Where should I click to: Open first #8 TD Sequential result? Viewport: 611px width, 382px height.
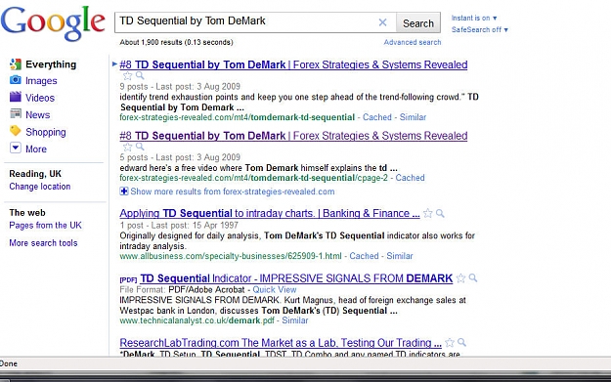[x=293, y=64]
